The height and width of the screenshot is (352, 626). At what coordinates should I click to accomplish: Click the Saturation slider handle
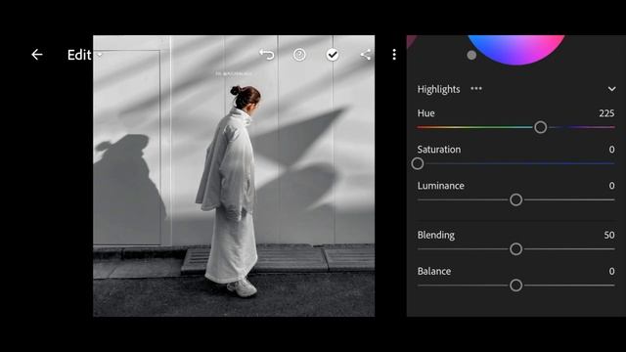point(418,163)
